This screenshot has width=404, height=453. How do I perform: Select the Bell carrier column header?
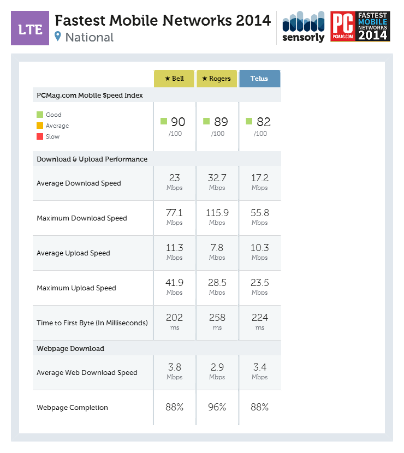pyautogui.click(x=174, y=79)
